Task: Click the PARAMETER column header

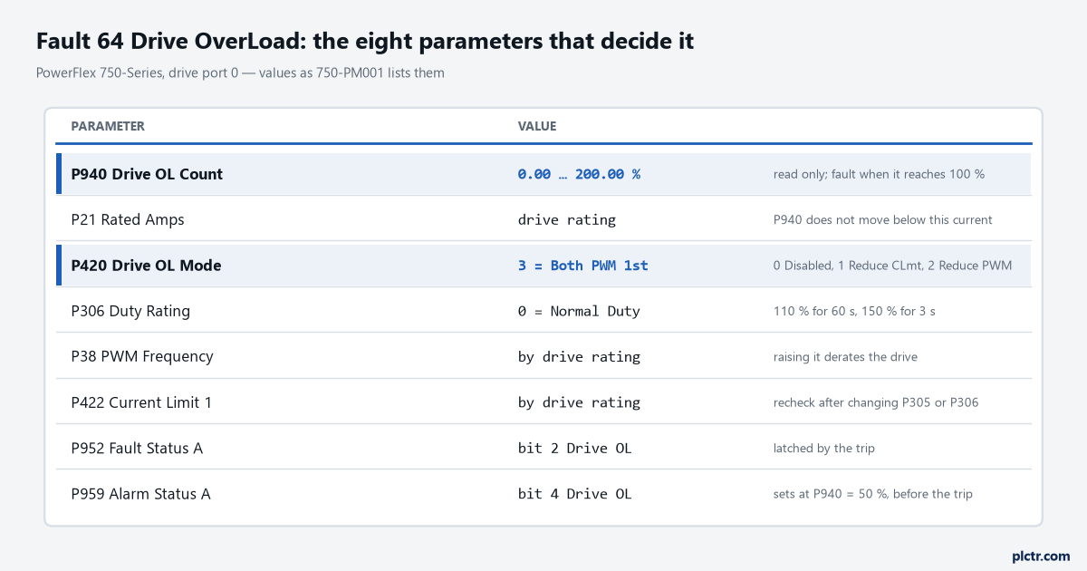Action: 108,126
